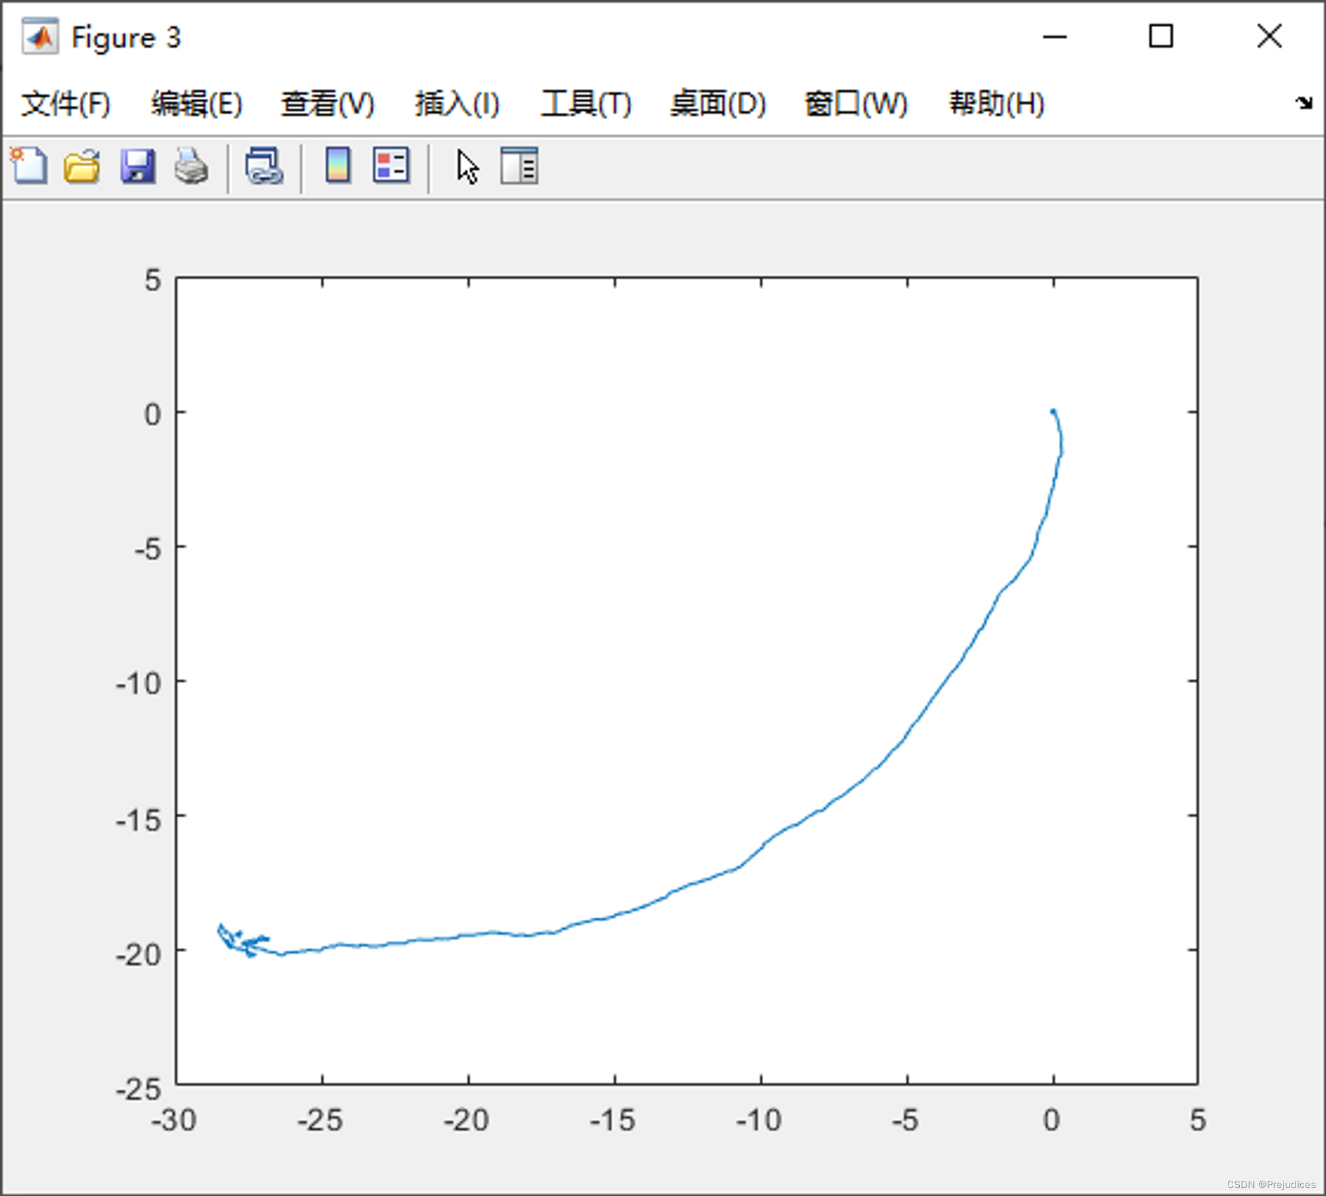Open a file with the folder icon
The height and width of the screenshot is (1196, 1326).
(x=82, y=166)
